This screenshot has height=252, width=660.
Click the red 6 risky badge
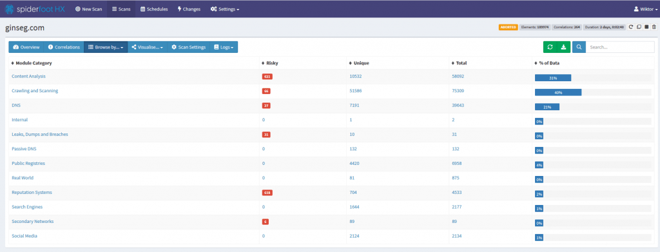coord(265,222)
